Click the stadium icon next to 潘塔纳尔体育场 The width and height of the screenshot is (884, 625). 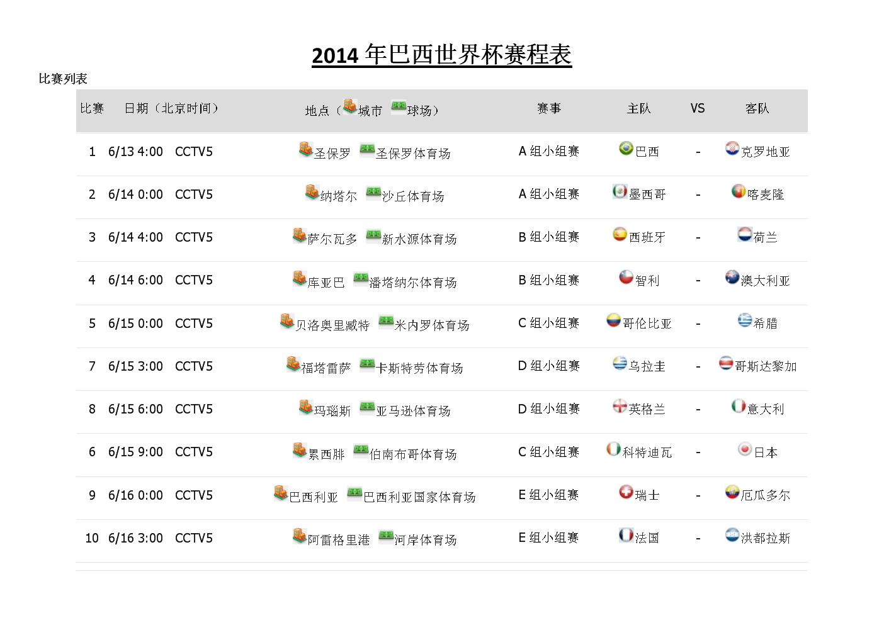361,278
